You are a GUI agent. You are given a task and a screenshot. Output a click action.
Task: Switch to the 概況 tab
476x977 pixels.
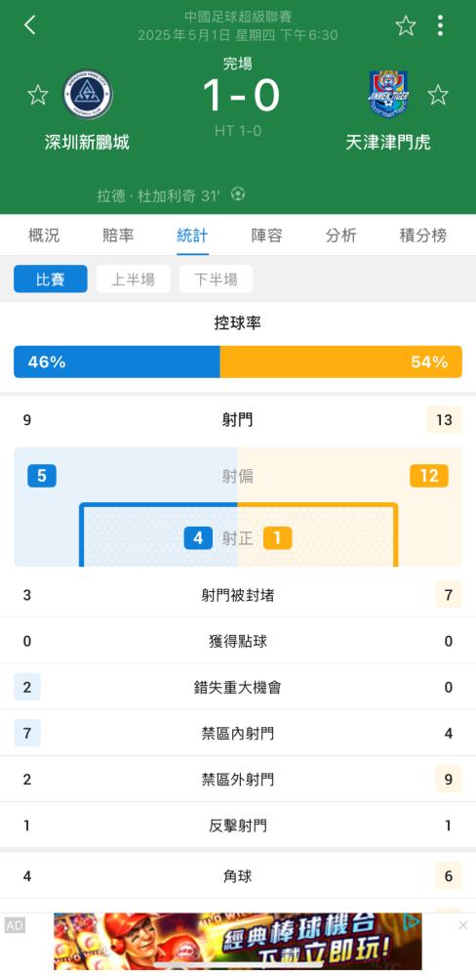tap(44, 235)
